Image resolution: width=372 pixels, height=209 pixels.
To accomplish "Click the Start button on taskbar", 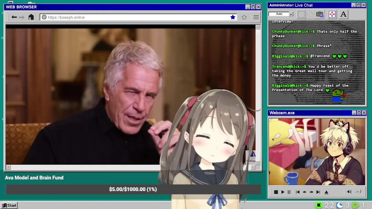I will (9, 205).
